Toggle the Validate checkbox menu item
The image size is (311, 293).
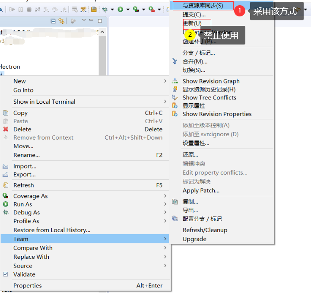click(6, 274)
